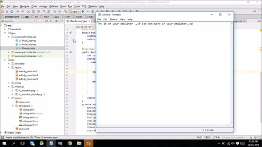Select Main3Activity in project tree

click(29, 45)
